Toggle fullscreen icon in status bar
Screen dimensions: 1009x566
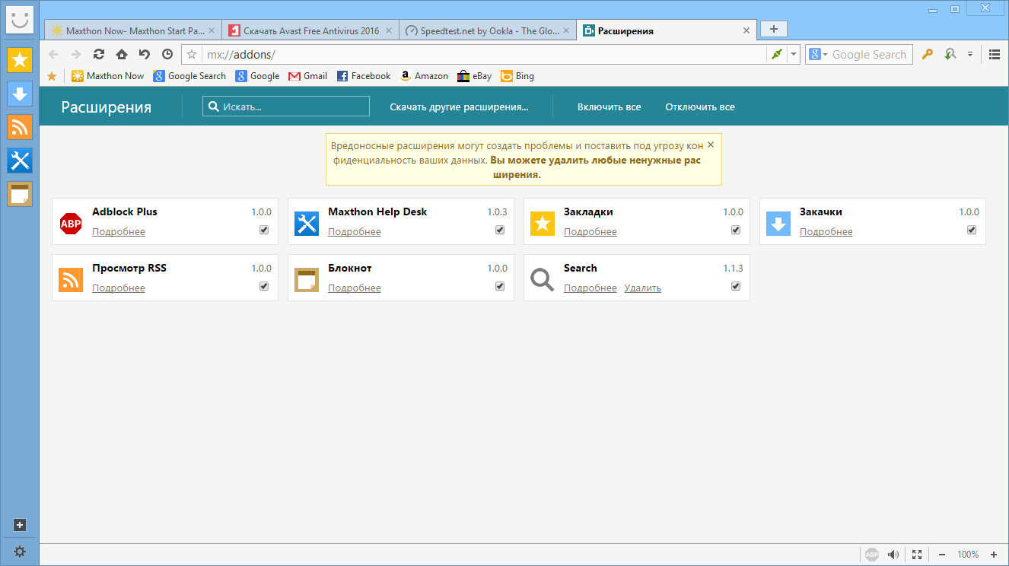[x=917, y=555]
